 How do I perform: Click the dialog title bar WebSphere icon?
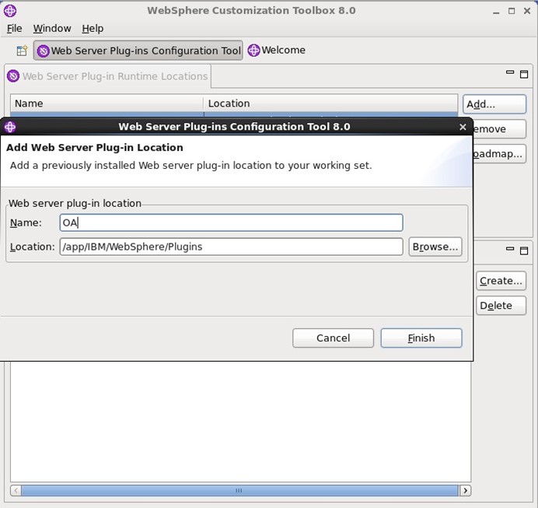[9, 127]
